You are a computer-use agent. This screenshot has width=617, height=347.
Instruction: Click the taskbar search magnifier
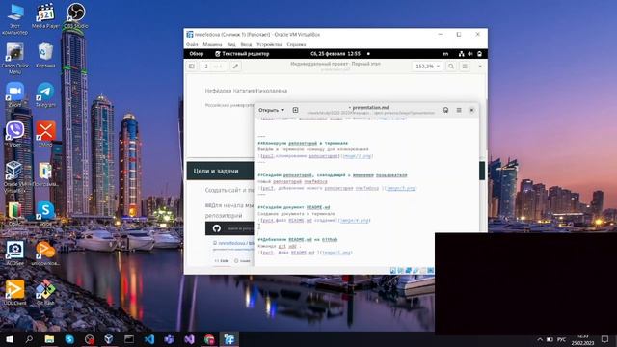[29, 339]
